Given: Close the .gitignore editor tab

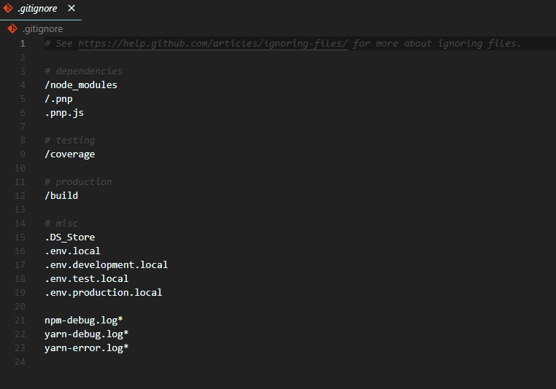Looking at the screenshot, I should coord(72,8).
